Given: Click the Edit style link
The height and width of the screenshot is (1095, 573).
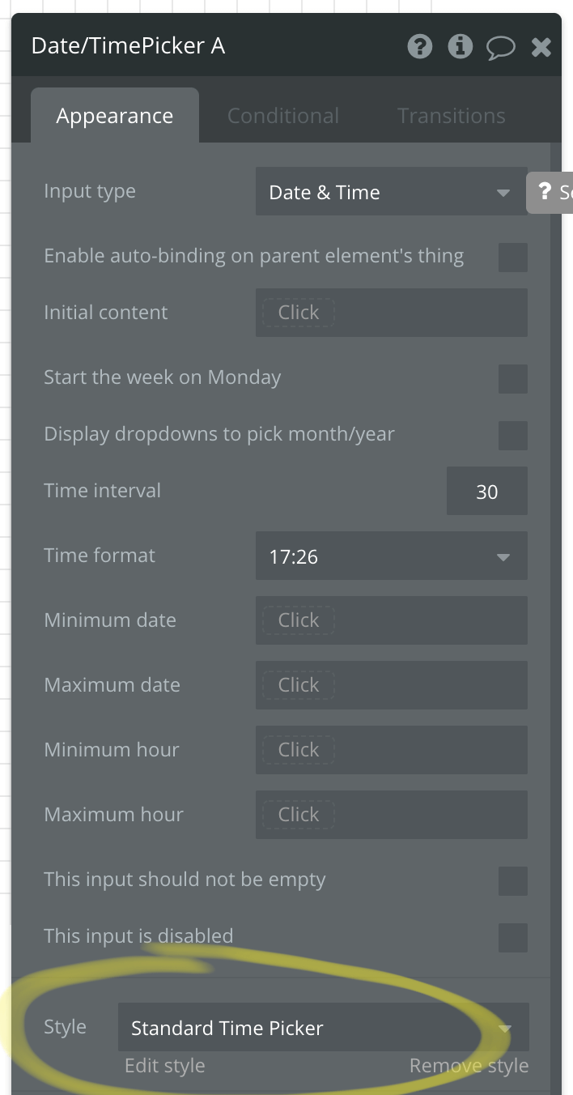Looking at the screenshot, I should tap(165, 1066).
